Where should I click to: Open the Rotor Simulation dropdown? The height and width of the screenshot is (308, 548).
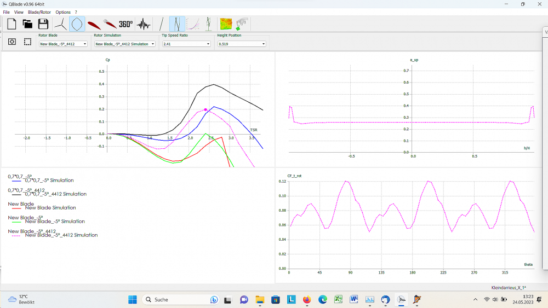click(125, 44)
